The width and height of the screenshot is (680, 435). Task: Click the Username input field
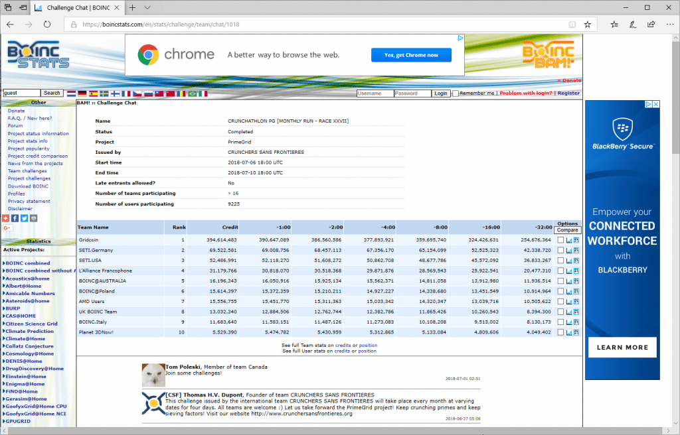pos(375,93)
